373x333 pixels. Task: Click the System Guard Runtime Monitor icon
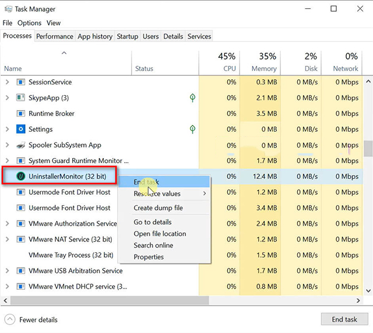click(x=21, y=161)
